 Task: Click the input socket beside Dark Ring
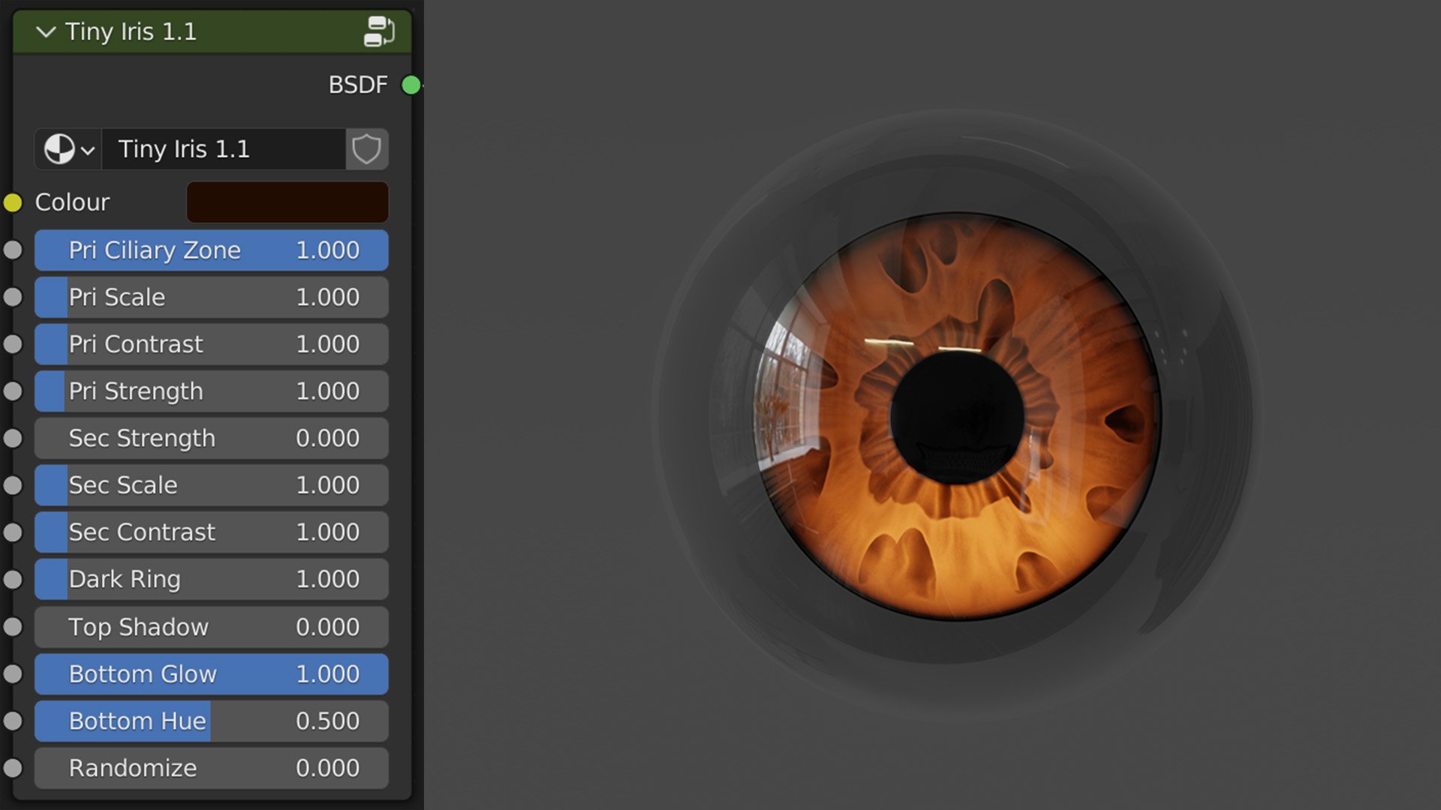[13, 579]
